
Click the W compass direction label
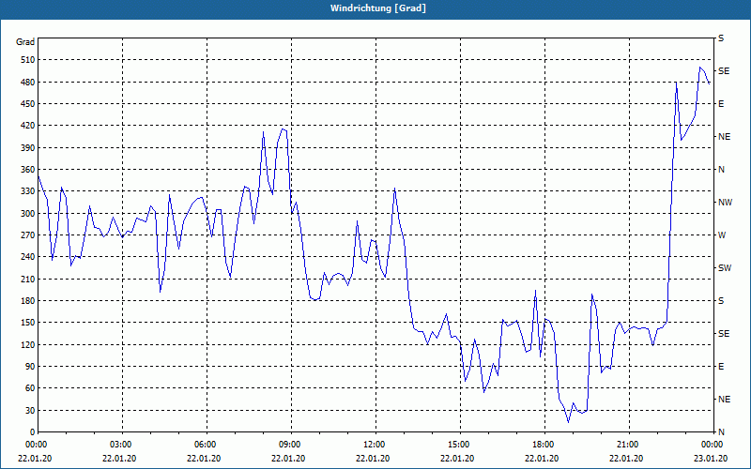point(722,235)
